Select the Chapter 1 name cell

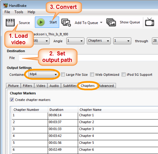[x=118, y=116]
